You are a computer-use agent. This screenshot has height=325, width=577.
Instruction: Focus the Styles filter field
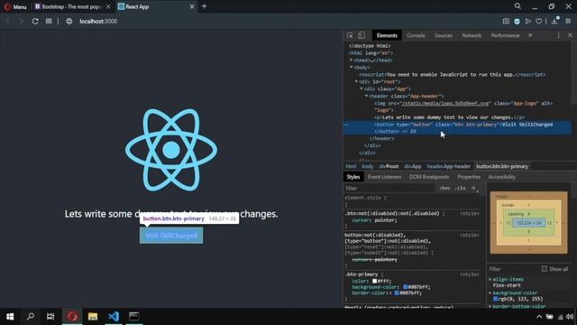pos(389,189)
